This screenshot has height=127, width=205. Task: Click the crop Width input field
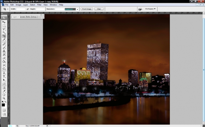click(x=20, y=9)
